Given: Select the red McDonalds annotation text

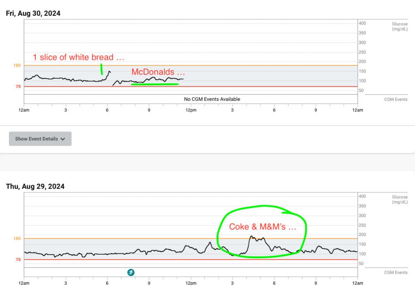Looking at the screenshot, I should coord(158,72).
